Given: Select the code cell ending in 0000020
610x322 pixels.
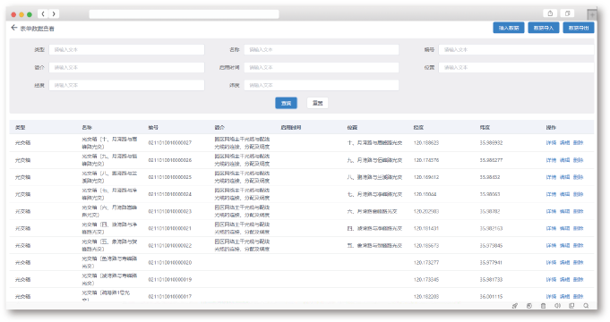Looking at the screenshot, I should click(170, 263).
